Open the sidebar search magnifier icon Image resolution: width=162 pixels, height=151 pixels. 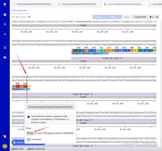(5, 24)
